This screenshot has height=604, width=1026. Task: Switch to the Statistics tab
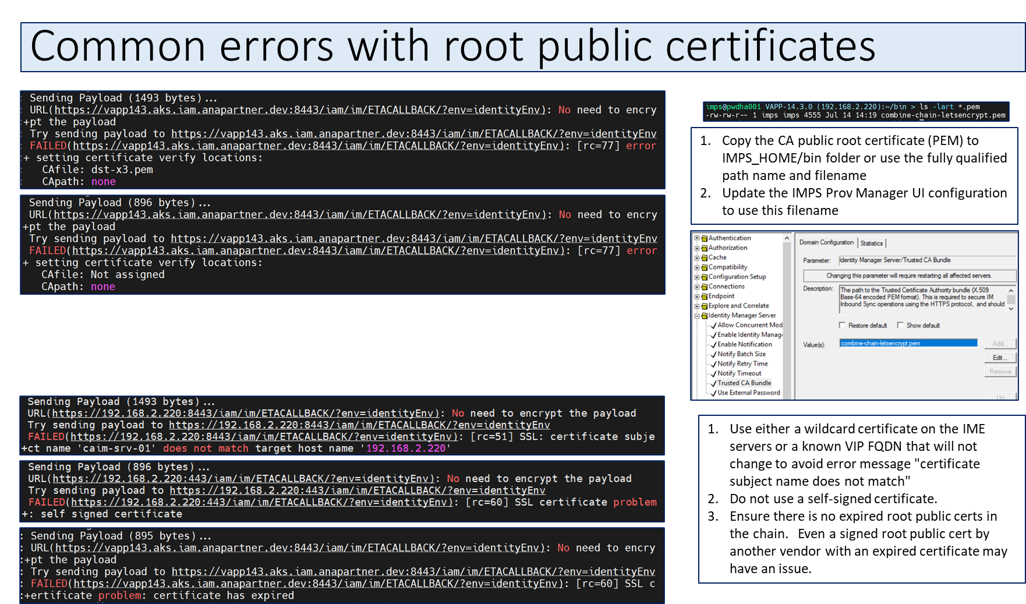pos(871,243)
